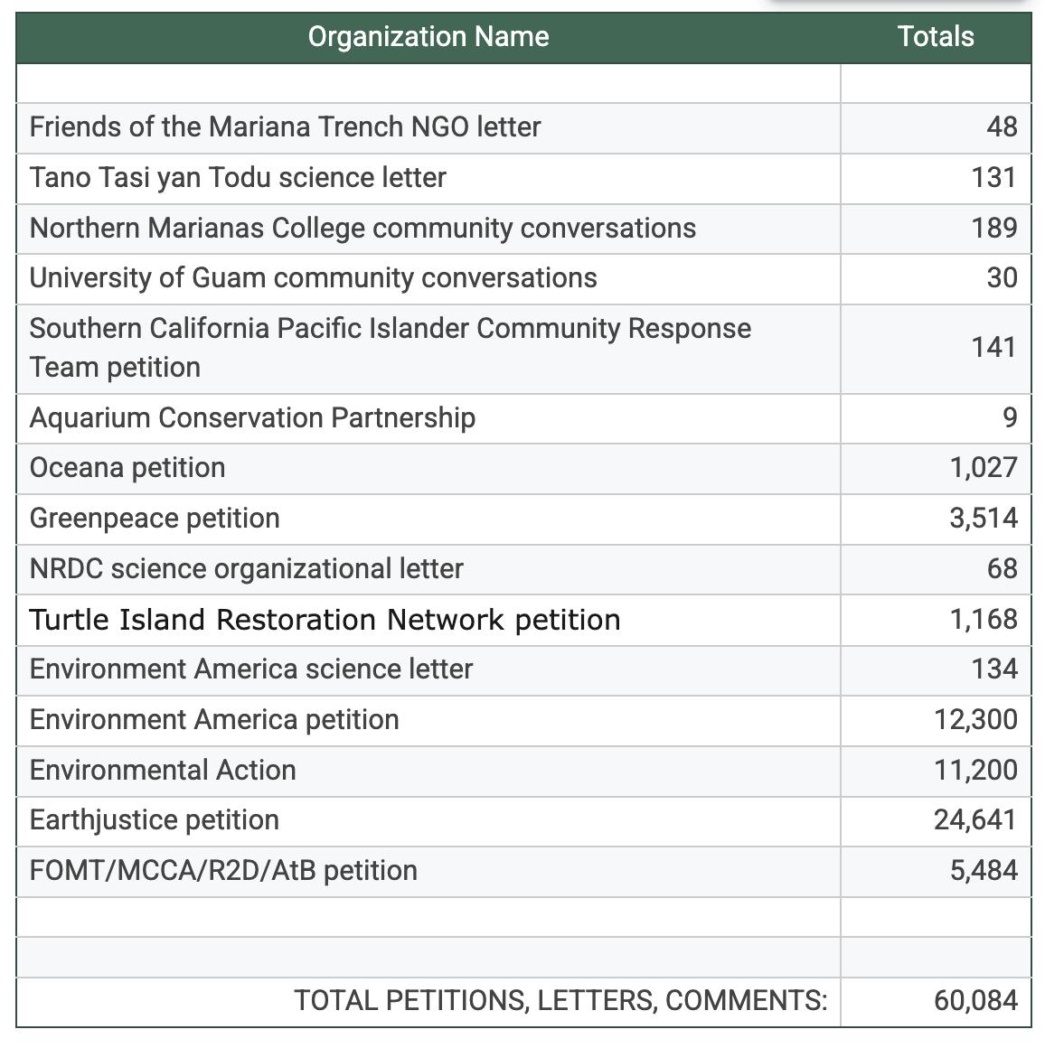The image size is (1045, 1048).
Task: Select the 12,300 Environment America petition total
Action: tap(975, 720)
